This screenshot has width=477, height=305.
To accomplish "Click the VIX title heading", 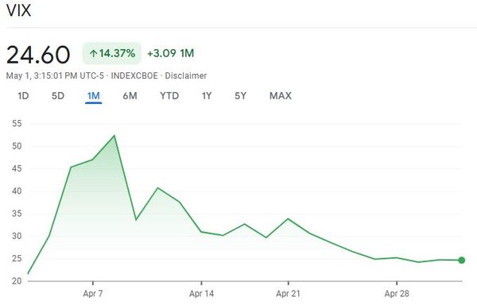I will point(18,10).
